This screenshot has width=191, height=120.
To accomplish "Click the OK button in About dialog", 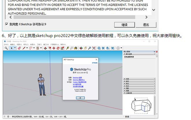I will [80, 98].
